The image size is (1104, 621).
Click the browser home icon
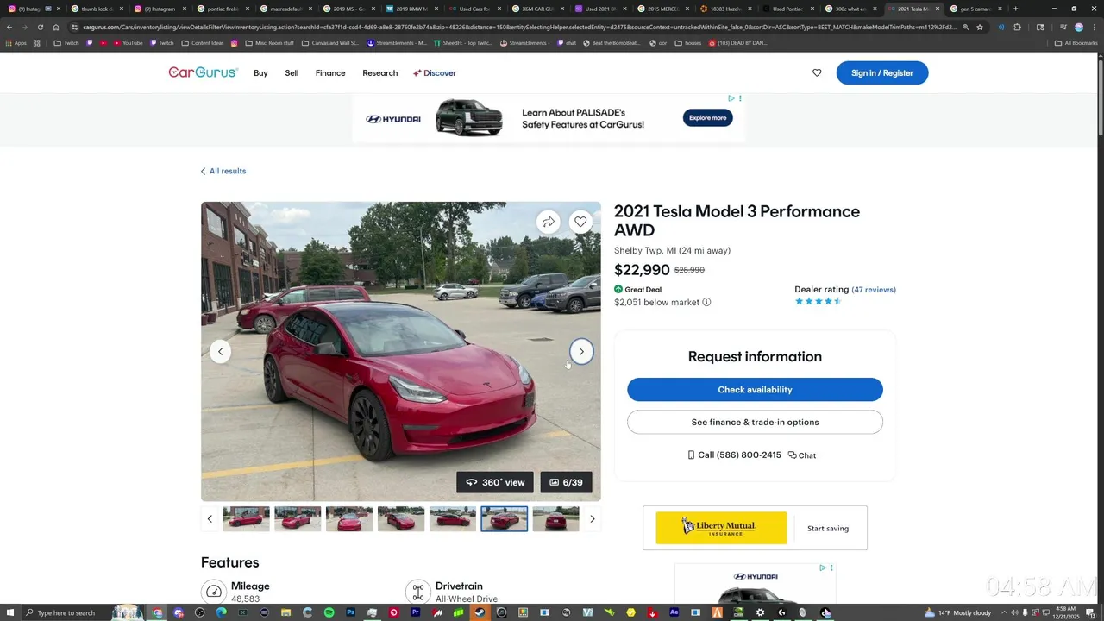(56, 27)
